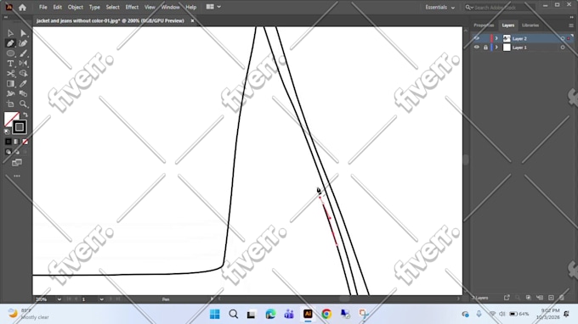Select the Eyedropper tool

[x=23, y=84]
